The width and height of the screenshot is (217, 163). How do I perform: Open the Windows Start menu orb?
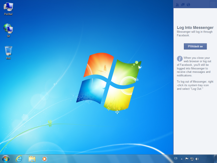click(6, 159)
